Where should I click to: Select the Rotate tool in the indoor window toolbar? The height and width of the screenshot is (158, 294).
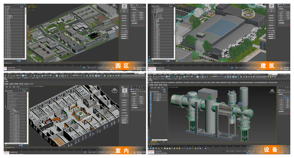click(37, 76)
